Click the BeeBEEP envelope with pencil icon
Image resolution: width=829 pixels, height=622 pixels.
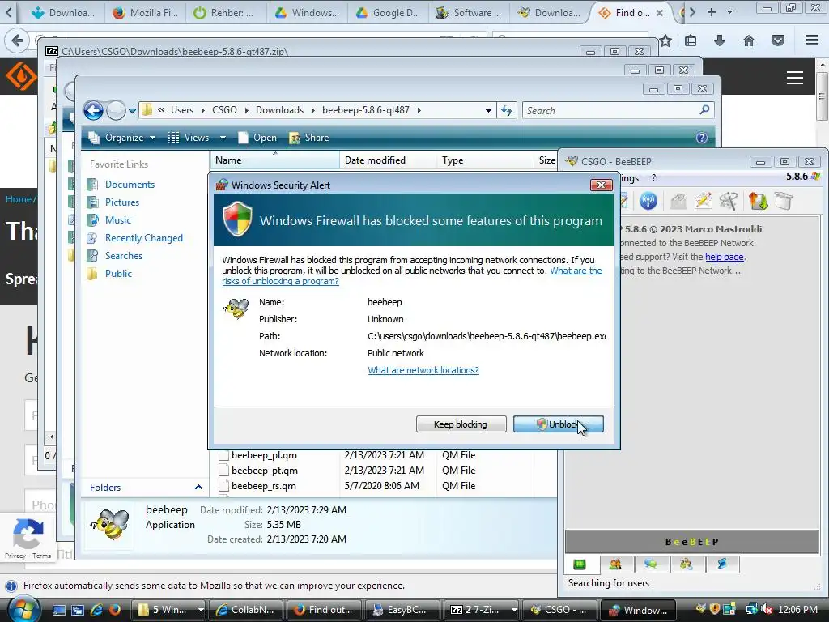[x=704, y=201]
